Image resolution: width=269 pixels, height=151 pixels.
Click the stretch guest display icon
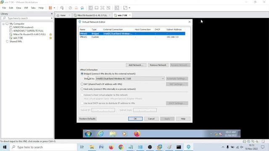(125, 8)
